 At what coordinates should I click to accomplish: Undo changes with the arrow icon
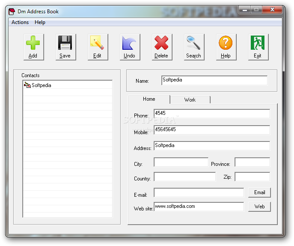[x=130, y=47]
